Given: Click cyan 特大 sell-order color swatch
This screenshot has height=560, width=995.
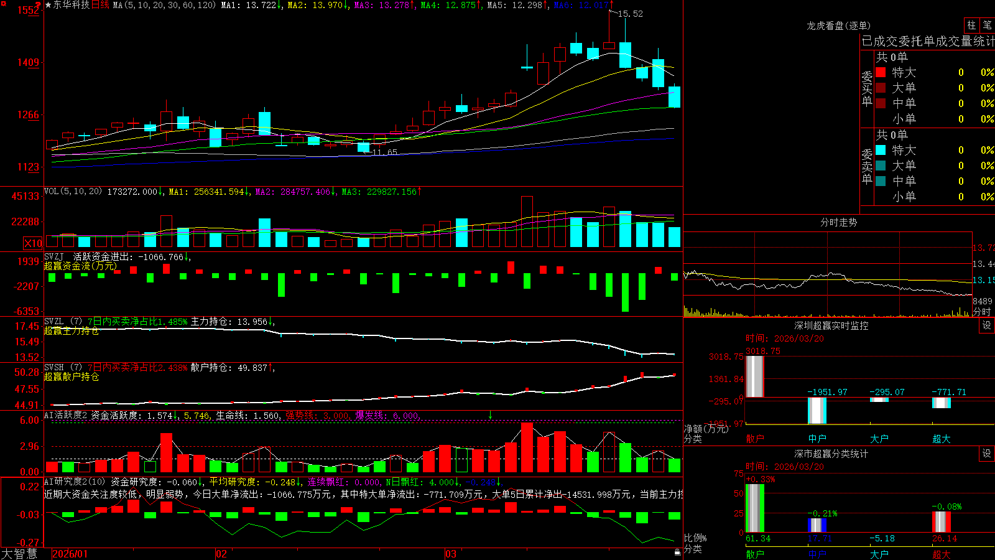Looking at the screenshot, I should tap(881, 150).
